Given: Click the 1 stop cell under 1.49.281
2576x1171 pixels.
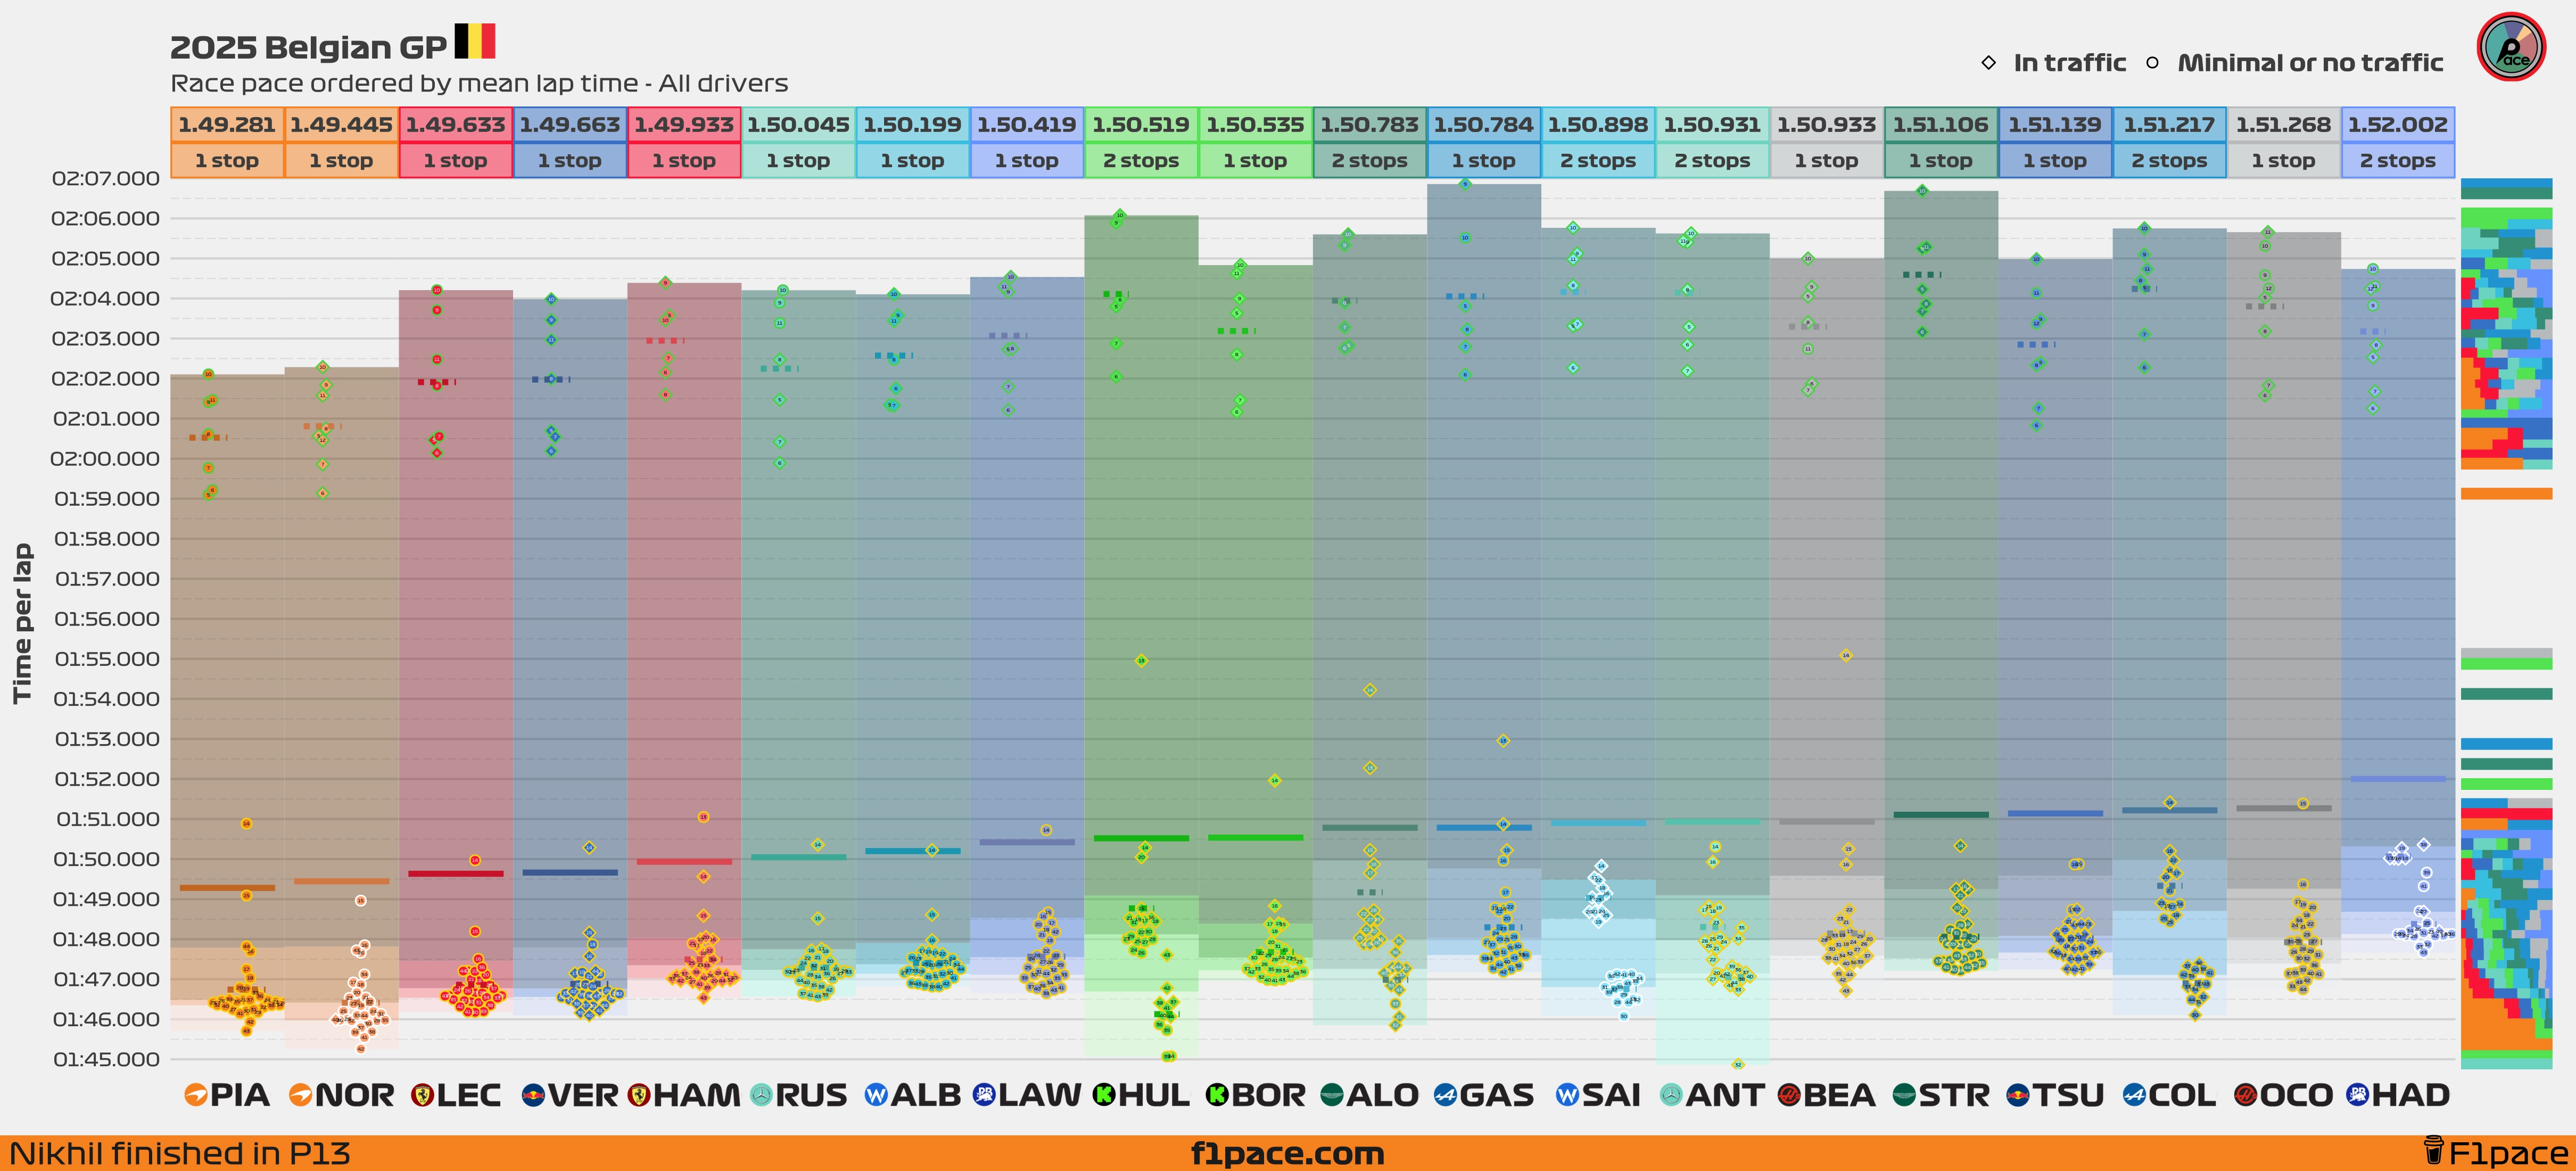Looking at the screenshot, I should [x=227, y=161].
